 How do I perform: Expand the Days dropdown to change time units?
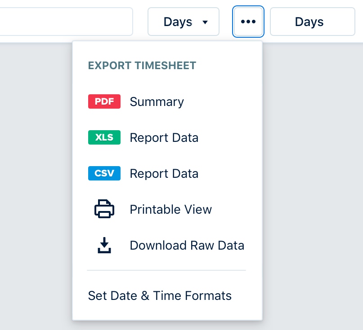(x=183, y=22)
